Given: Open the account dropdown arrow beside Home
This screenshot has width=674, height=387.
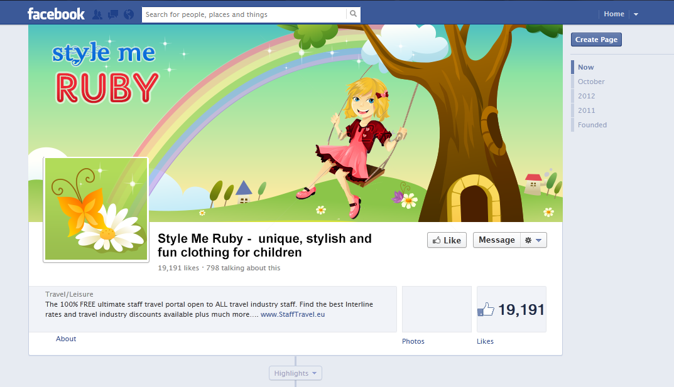Looking at the screenshot, I should pos(636,14).
